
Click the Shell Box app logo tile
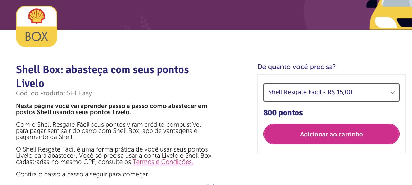(x=36, y=26)
